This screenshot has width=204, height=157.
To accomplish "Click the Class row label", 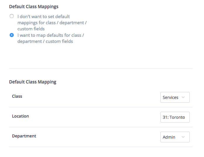I will click(17, 96).
